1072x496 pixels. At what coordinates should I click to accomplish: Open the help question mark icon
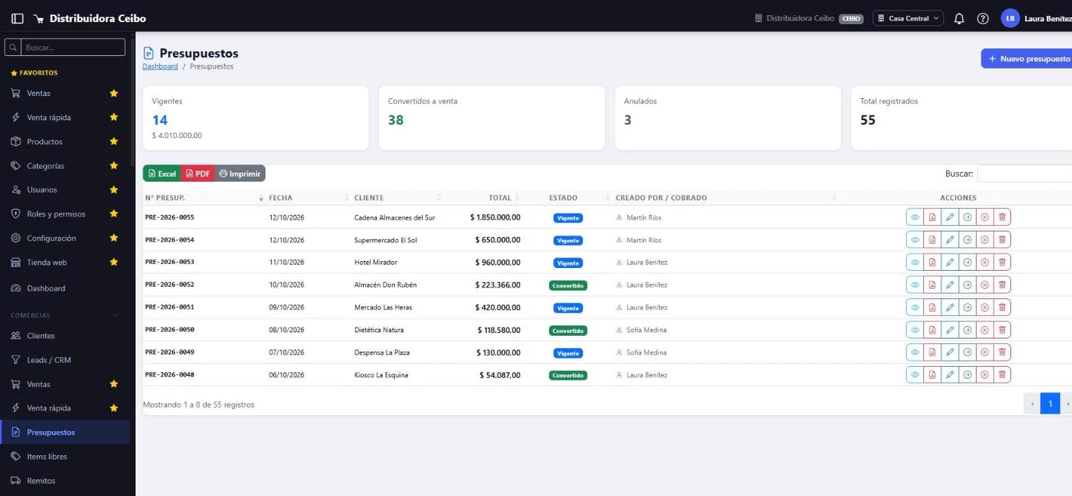click(983, 19)
